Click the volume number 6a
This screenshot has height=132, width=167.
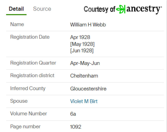pyautogui.click(x=73, y=114)
